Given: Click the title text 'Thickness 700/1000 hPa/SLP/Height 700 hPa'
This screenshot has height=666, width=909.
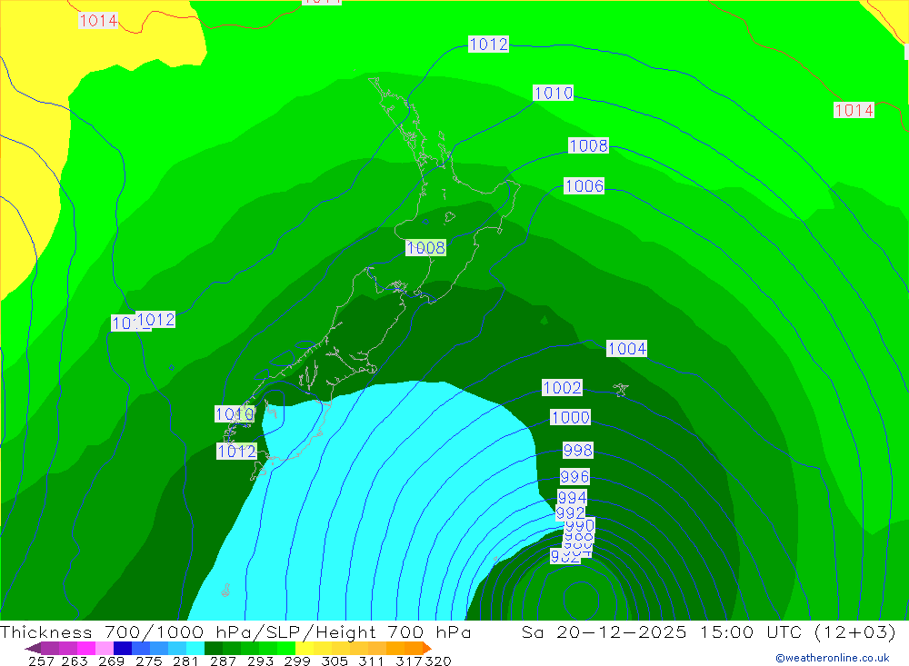Looking at the screenshot, I should (x=235, y=631).
